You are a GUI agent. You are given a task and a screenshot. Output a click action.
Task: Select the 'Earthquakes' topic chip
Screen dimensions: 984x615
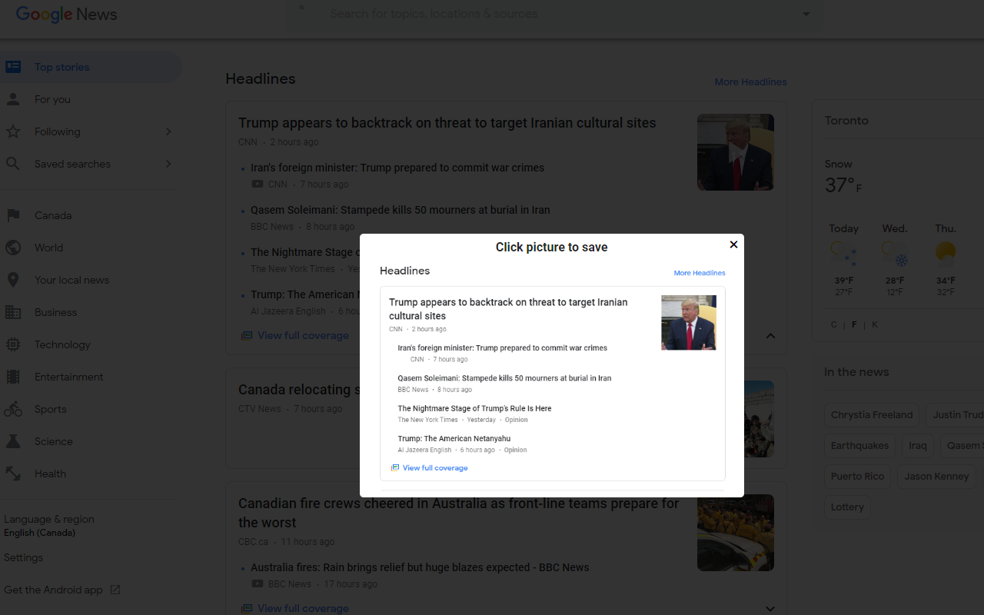click(859, 445)
